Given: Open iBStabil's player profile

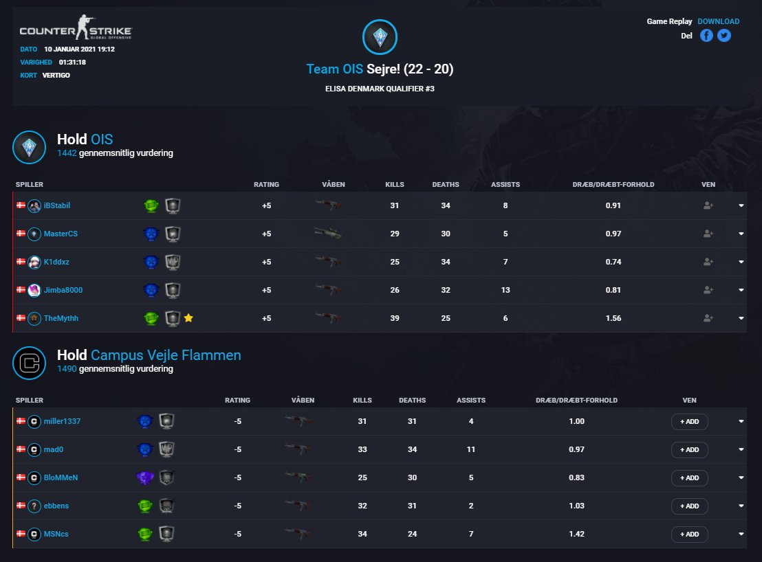Looking at the screenshot, I should pos(57,206).
